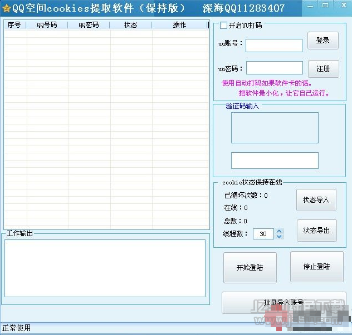Click the 注册 button
The width and height of the screenshot is (352, 335).
(x=324, y=68)
